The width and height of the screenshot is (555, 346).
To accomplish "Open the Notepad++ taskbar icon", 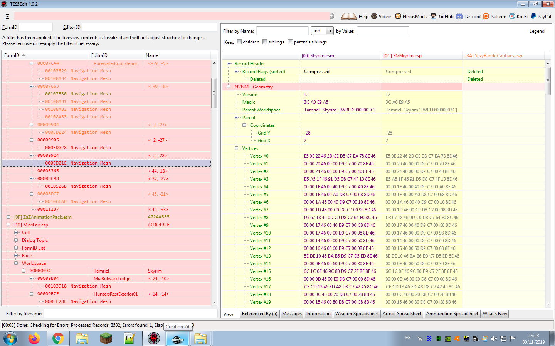I will 130,339.
